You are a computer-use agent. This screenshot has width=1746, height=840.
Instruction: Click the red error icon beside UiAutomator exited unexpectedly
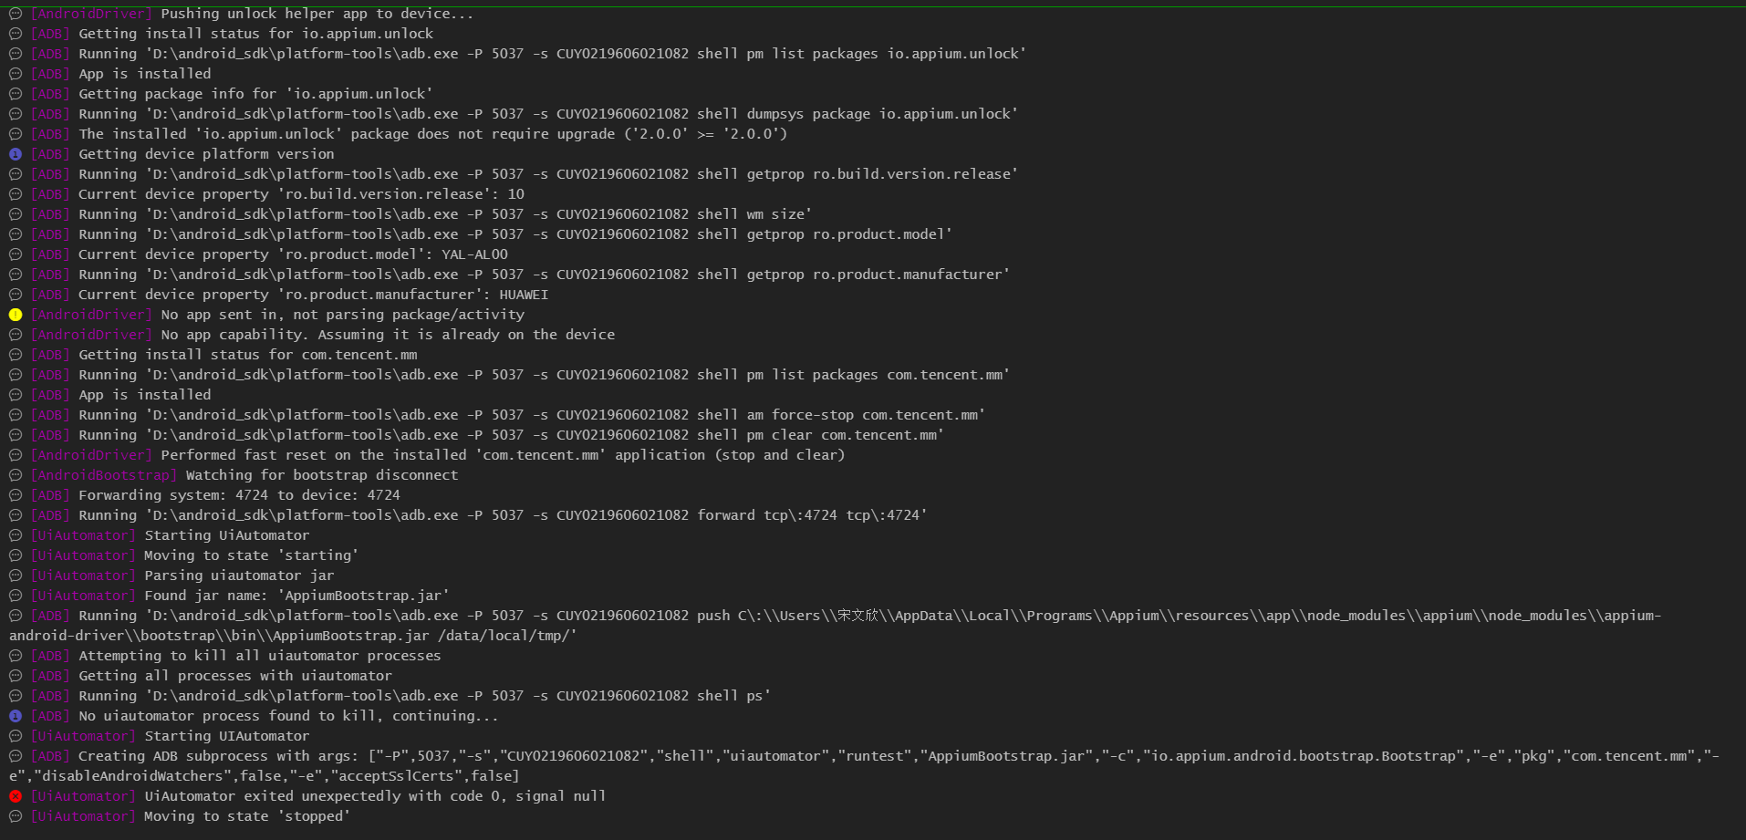pyautogui.click(x=16, y=796)
